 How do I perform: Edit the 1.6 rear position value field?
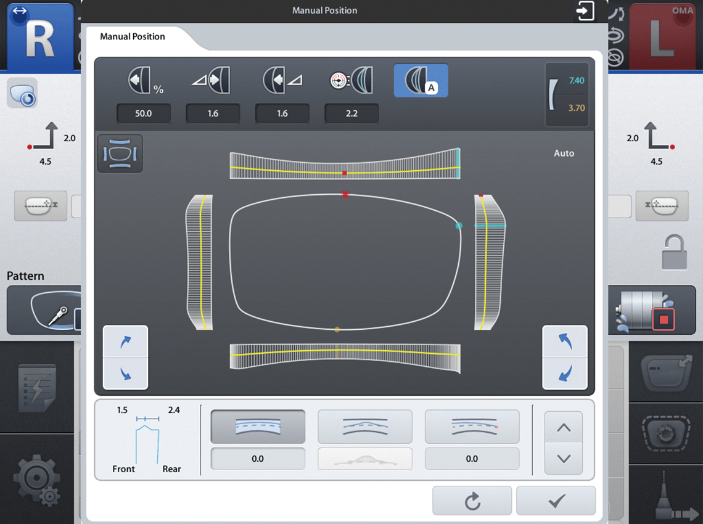(282, 113)
